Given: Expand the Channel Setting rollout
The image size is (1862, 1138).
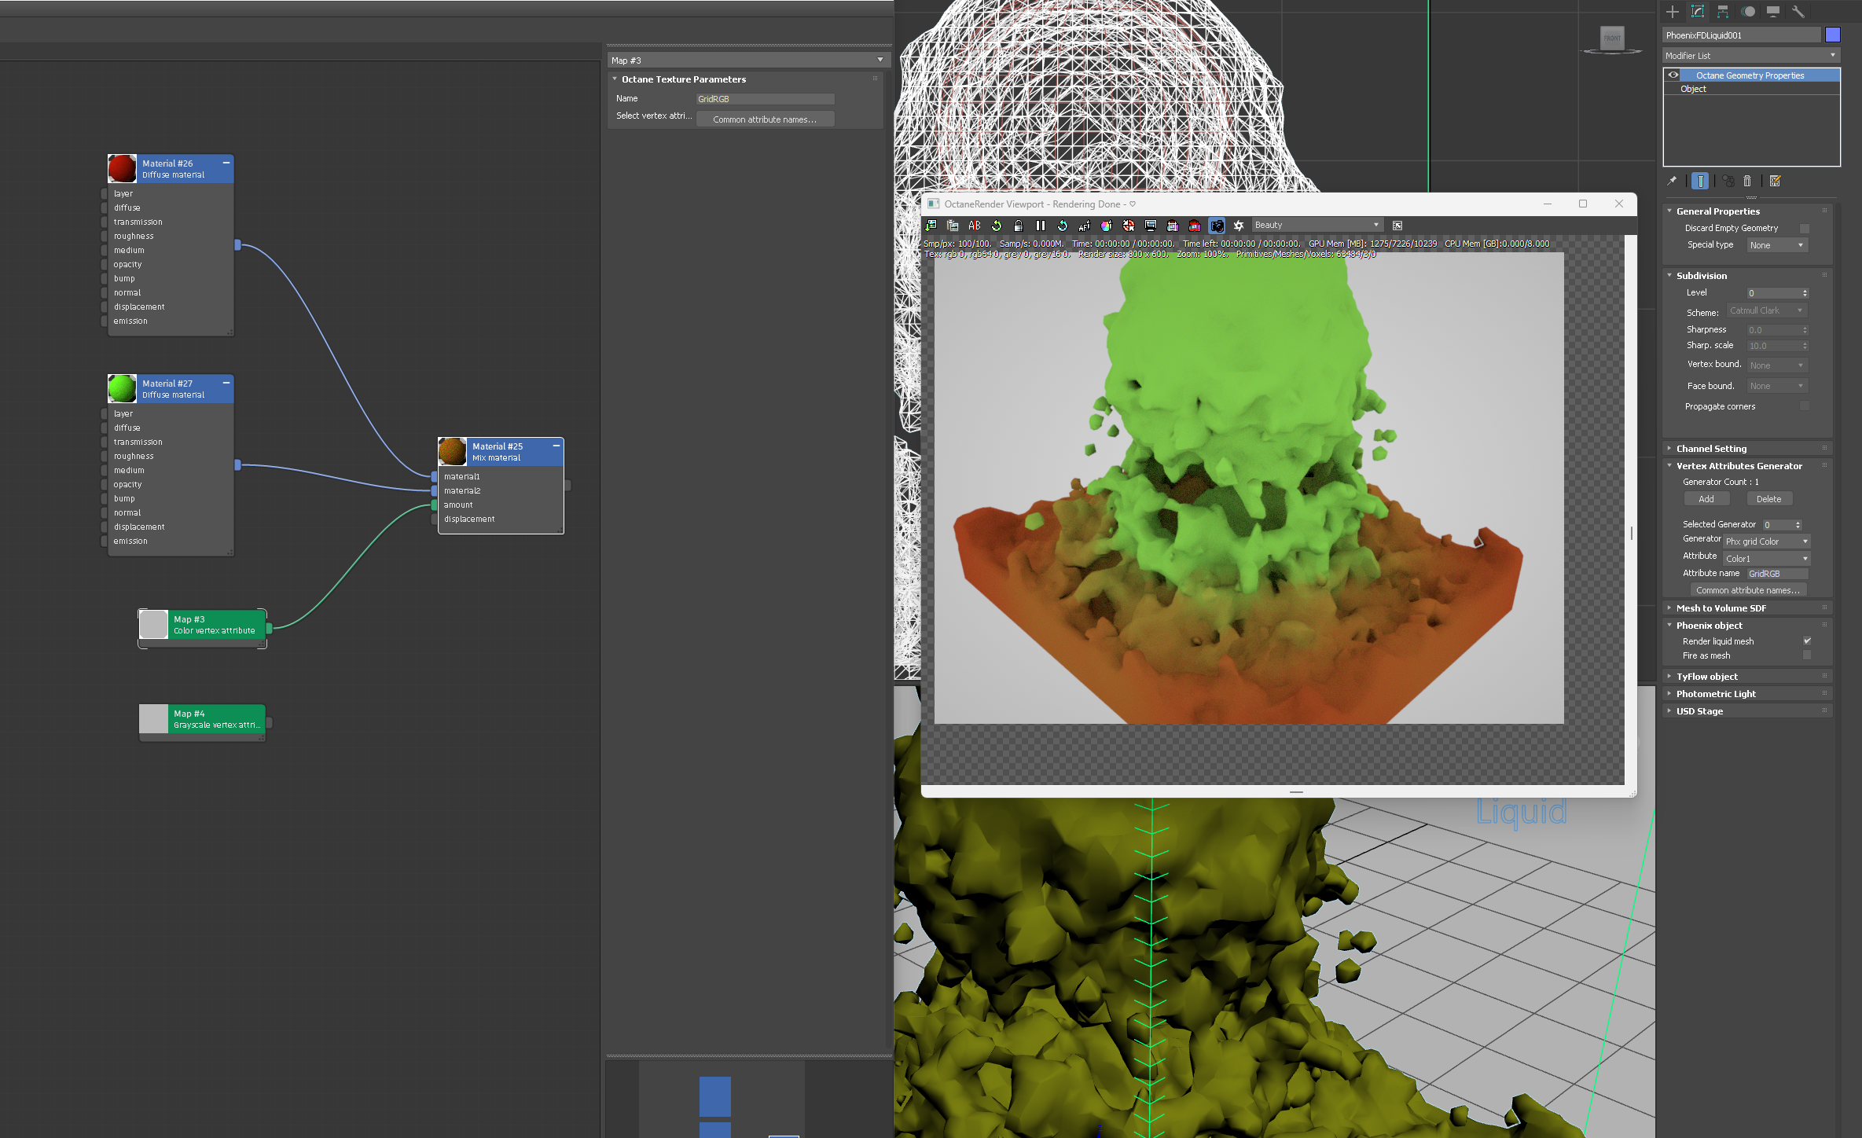Looking at the screenshot, I should click(1711, 449).
